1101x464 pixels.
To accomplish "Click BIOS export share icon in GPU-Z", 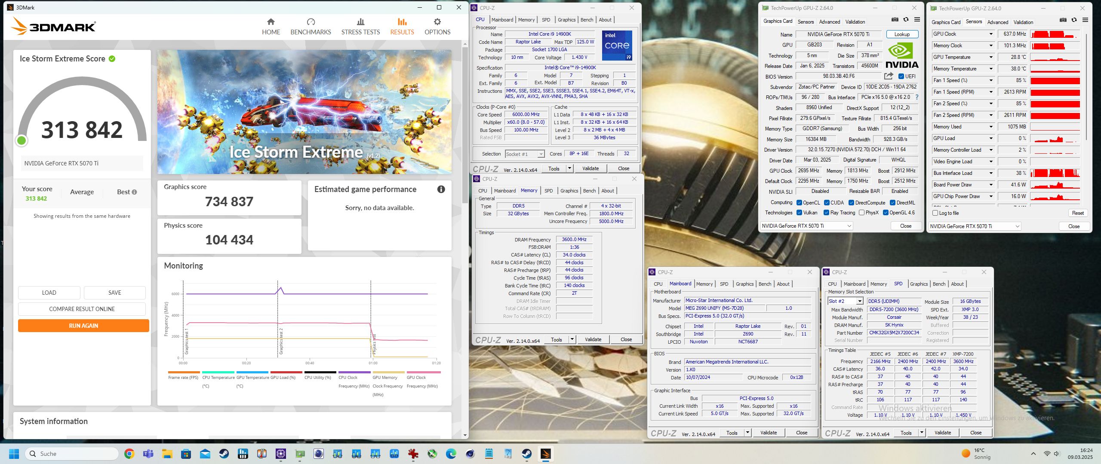I will click(x=889, y=76).
